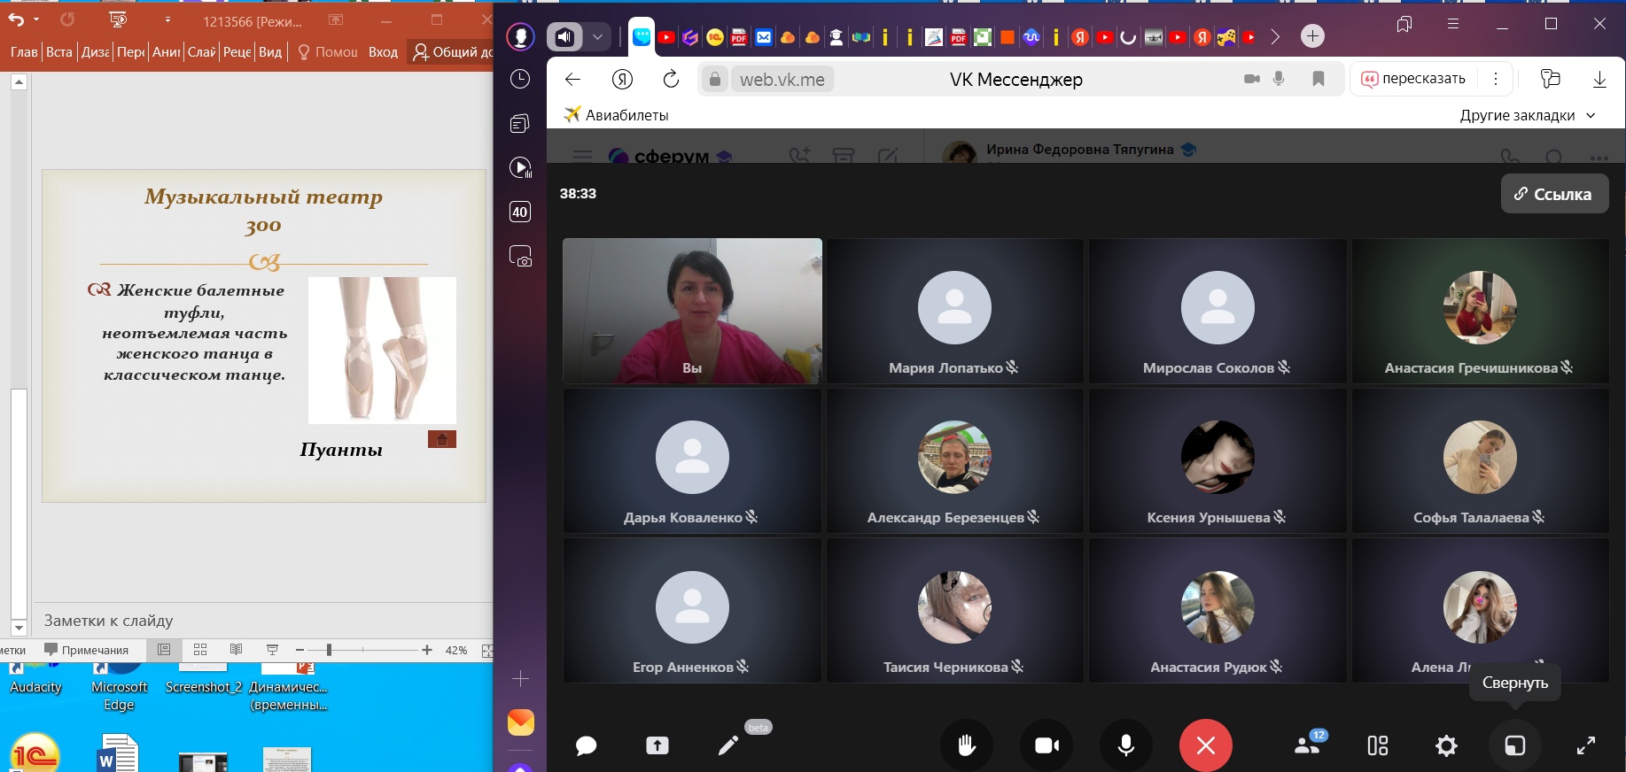Expand the undo history dropdown arrow
Screen dimensions: 1626x772
click(35, 19)
